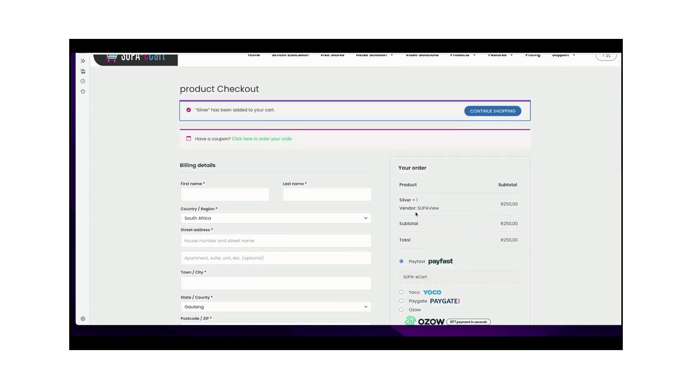Expand the State / County Gauteng dropdown
Screen dimensions: 692x389
click(276, 307)
